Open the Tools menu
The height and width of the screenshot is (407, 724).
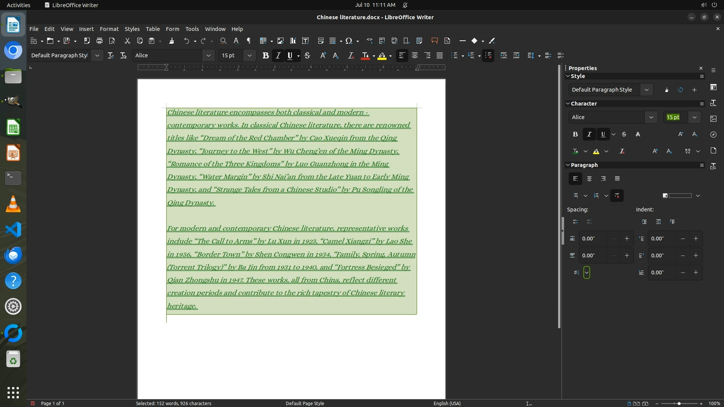click(x=192, y=29)
